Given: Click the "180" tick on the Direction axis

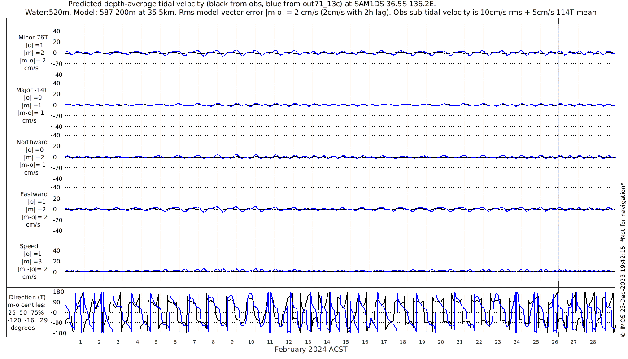Looking at the screenshot, I should (58, 292).
